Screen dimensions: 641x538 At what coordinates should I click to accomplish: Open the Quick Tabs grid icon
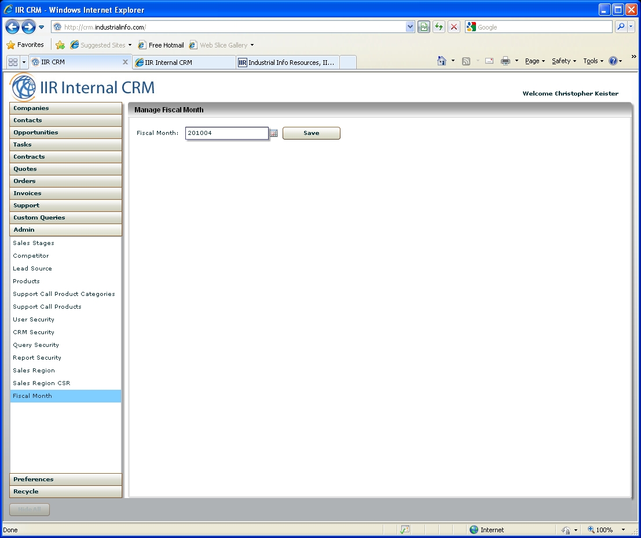coord(13,62)
